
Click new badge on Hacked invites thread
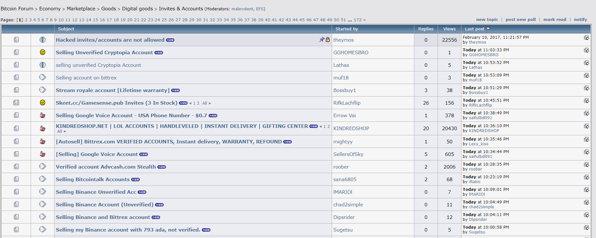[x=170, y=40]
